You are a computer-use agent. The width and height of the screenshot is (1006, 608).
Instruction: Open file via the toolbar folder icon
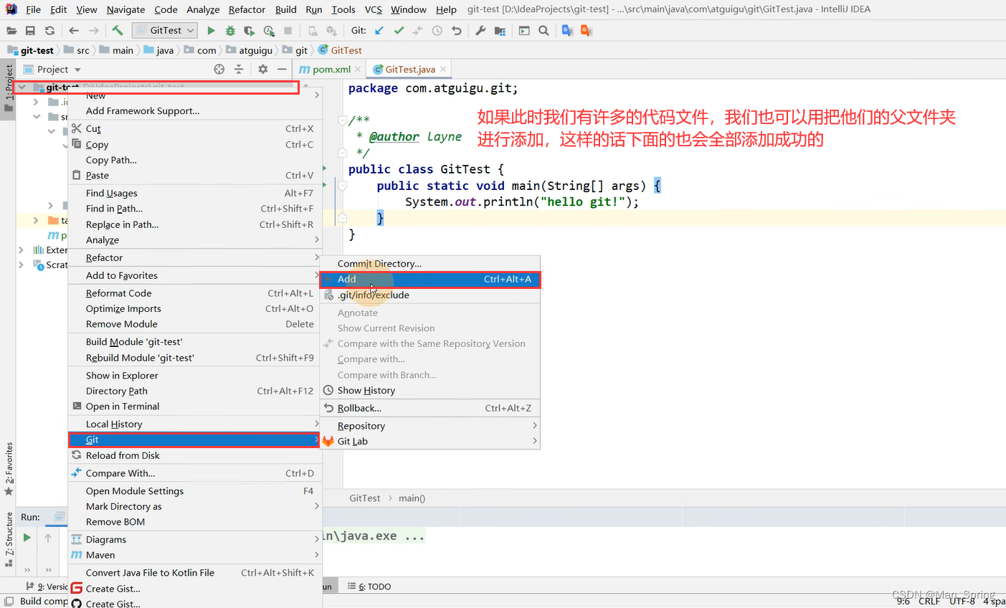[11, 31]
